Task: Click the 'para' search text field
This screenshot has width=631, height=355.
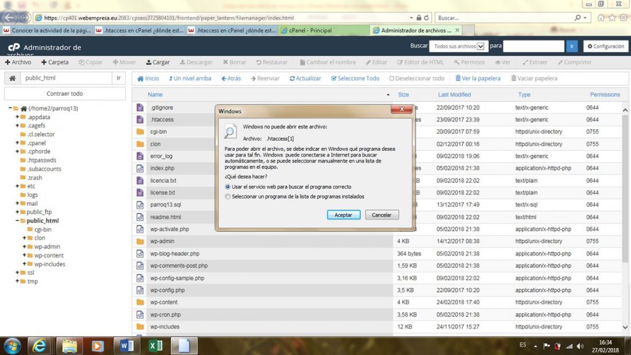Action: pos(533,46)
